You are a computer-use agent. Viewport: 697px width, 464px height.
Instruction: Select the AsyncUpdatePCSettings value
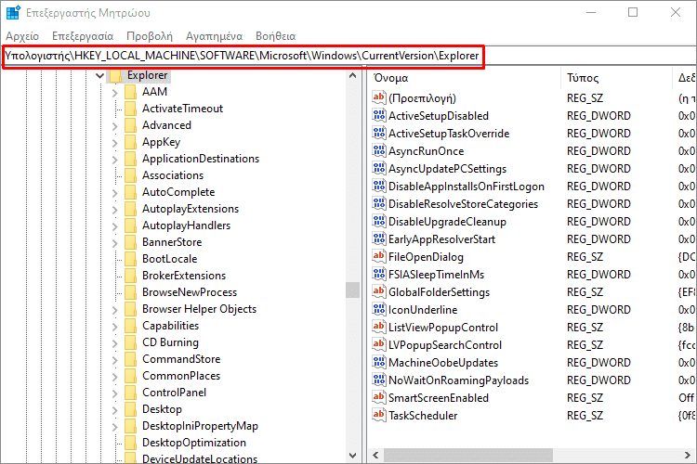[447, 169]
